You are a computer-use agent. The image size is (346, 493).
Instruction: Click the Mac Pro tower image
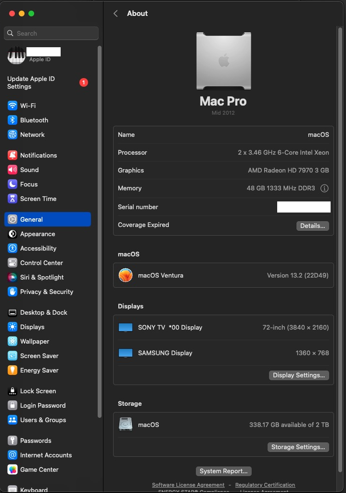224,61
